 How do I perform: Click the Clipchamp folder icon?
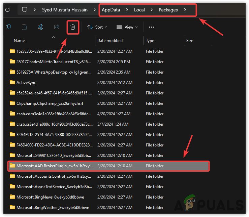[12, 103]
